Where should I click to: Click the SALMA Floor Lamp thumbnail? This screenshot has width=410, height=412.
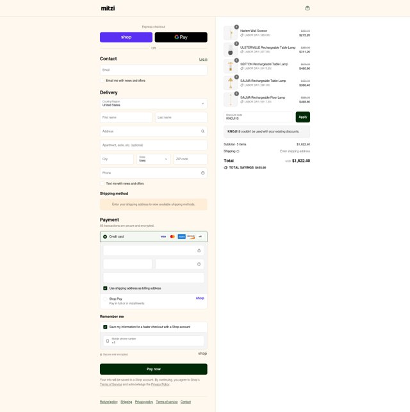pos(231,99)
